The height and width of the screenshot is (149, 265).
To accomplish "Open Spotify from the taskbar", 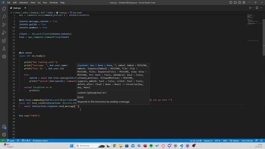I will (x=151, y=146).
